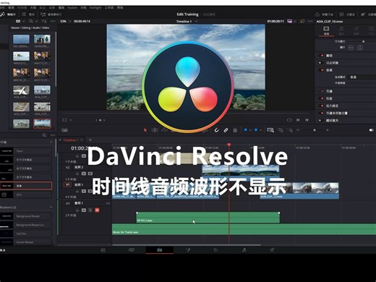Toggle the Composite section switch
The image size is (376, 282).
[x=322, y=70]
